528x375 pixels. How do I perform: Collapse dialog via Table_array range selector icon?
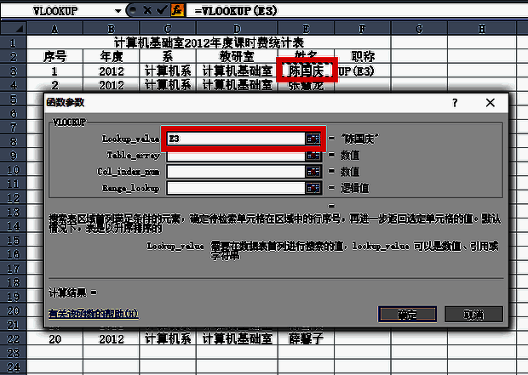(313, 155)
